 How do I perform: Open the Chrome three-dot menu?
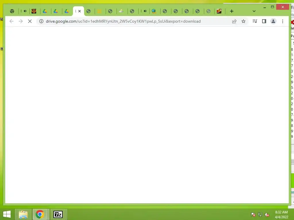pyautogui.click(x=283, y=21)
